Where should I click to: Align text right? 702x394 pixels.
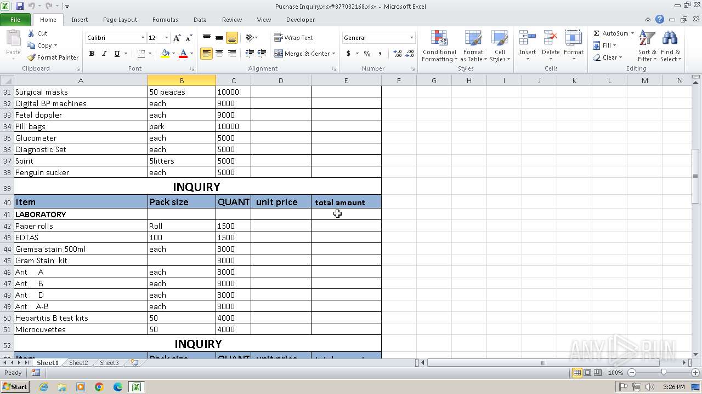[x=232, y=54]
